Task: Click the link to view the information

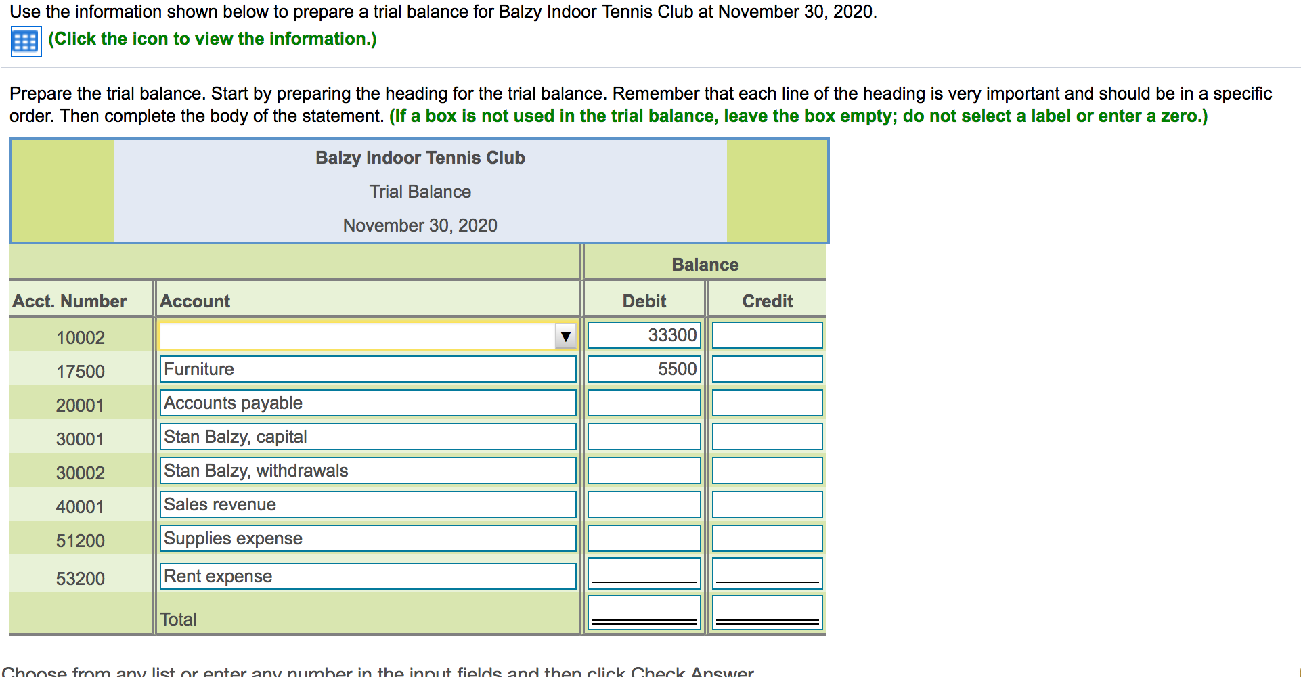Action: (x=210, y=39)
